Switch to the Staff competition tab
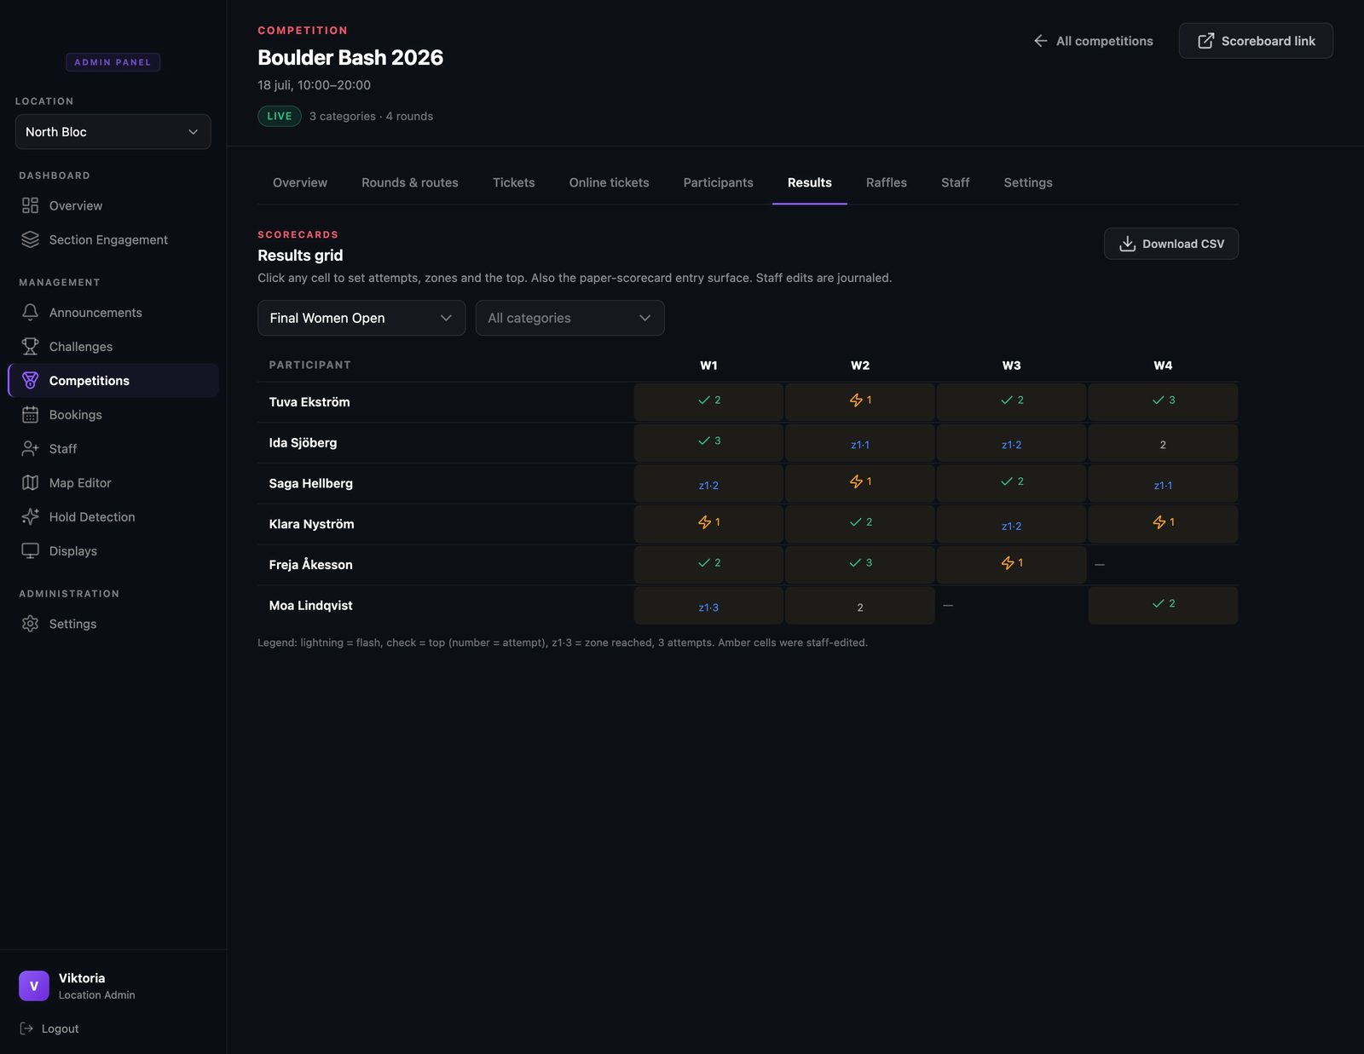The height and width of the screenshot is (1054, 1364). 956,182
